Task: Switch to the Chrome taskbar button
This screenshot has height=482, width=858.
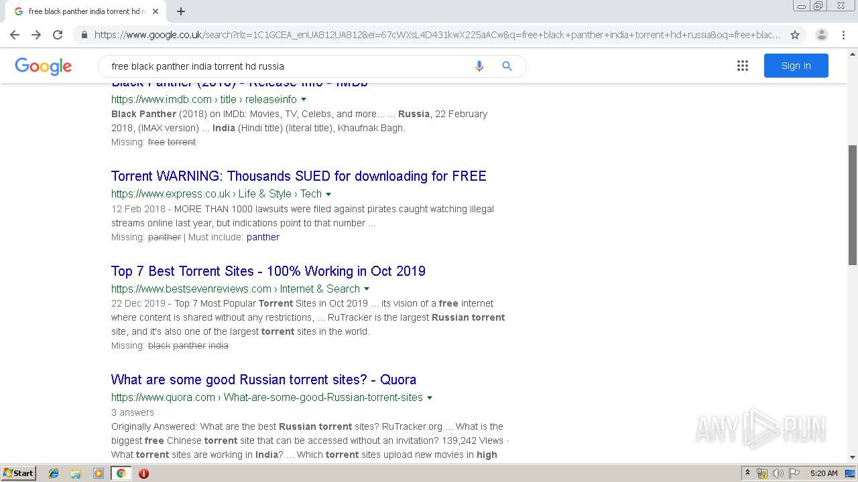Action: [121, 473]
